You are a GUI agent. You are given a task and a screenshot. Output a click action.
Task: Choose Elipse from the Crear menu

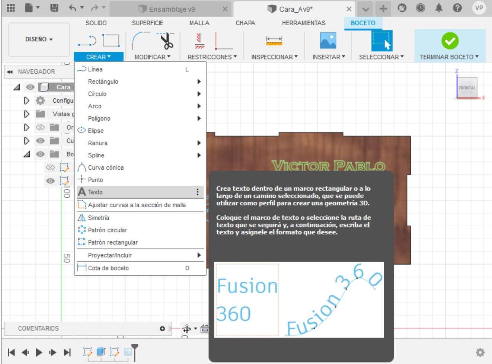pos(140,131)
